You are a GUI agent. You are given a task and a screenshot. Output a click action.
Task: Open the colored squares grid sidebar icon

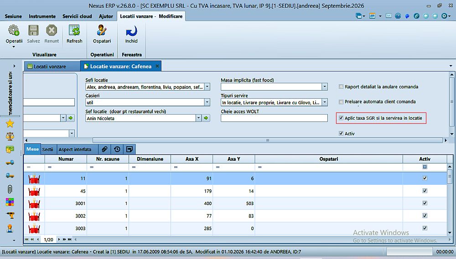10,202
